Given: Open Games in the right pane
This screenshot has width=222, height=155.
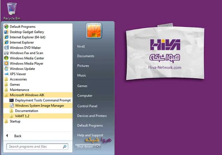Looking at the screenshot, I should [x=82, y=86].
